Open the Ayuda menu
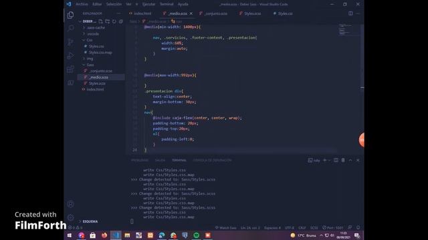Image resolution: width=428 pixels, height=240 pixels. 183,4
